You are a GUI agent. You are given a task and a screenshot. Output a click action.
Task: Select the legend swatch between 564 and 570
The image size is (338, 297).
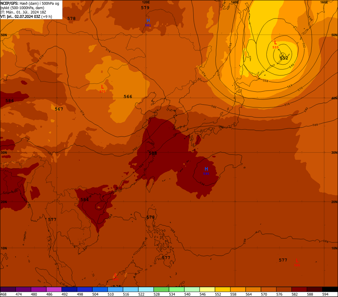click(x=253, y=289)
